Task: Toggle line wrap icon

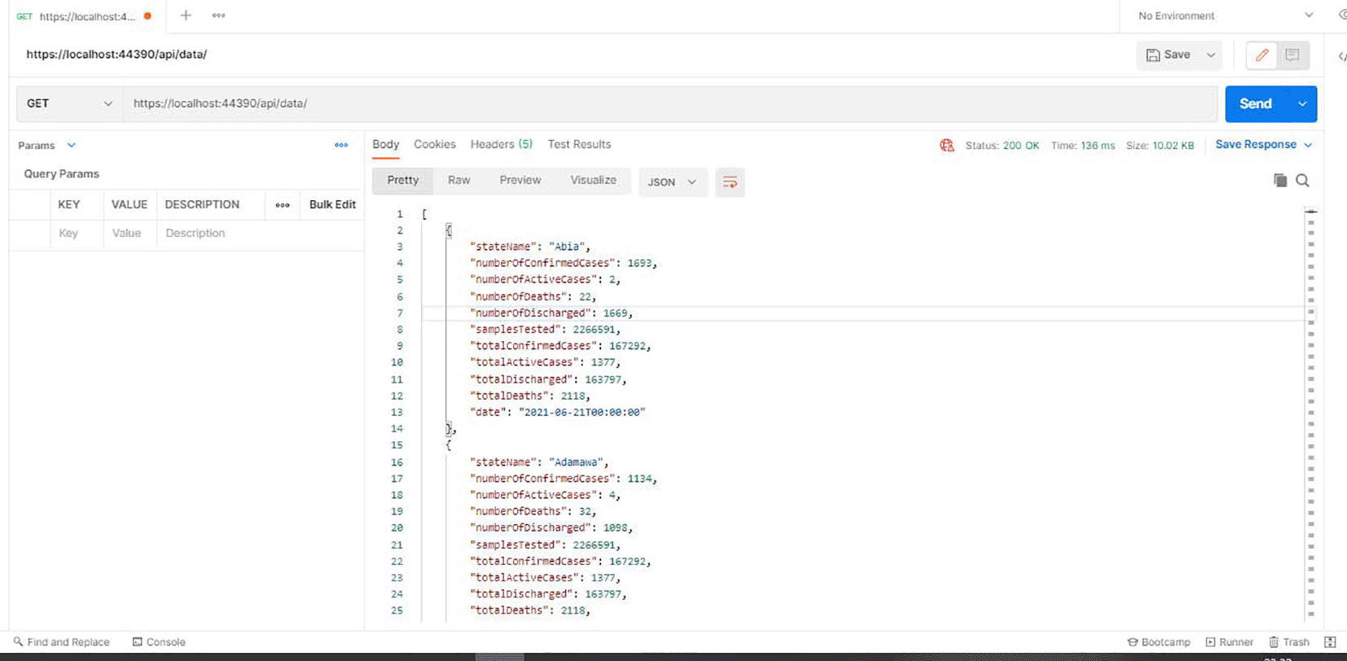Action: (730, 182)
